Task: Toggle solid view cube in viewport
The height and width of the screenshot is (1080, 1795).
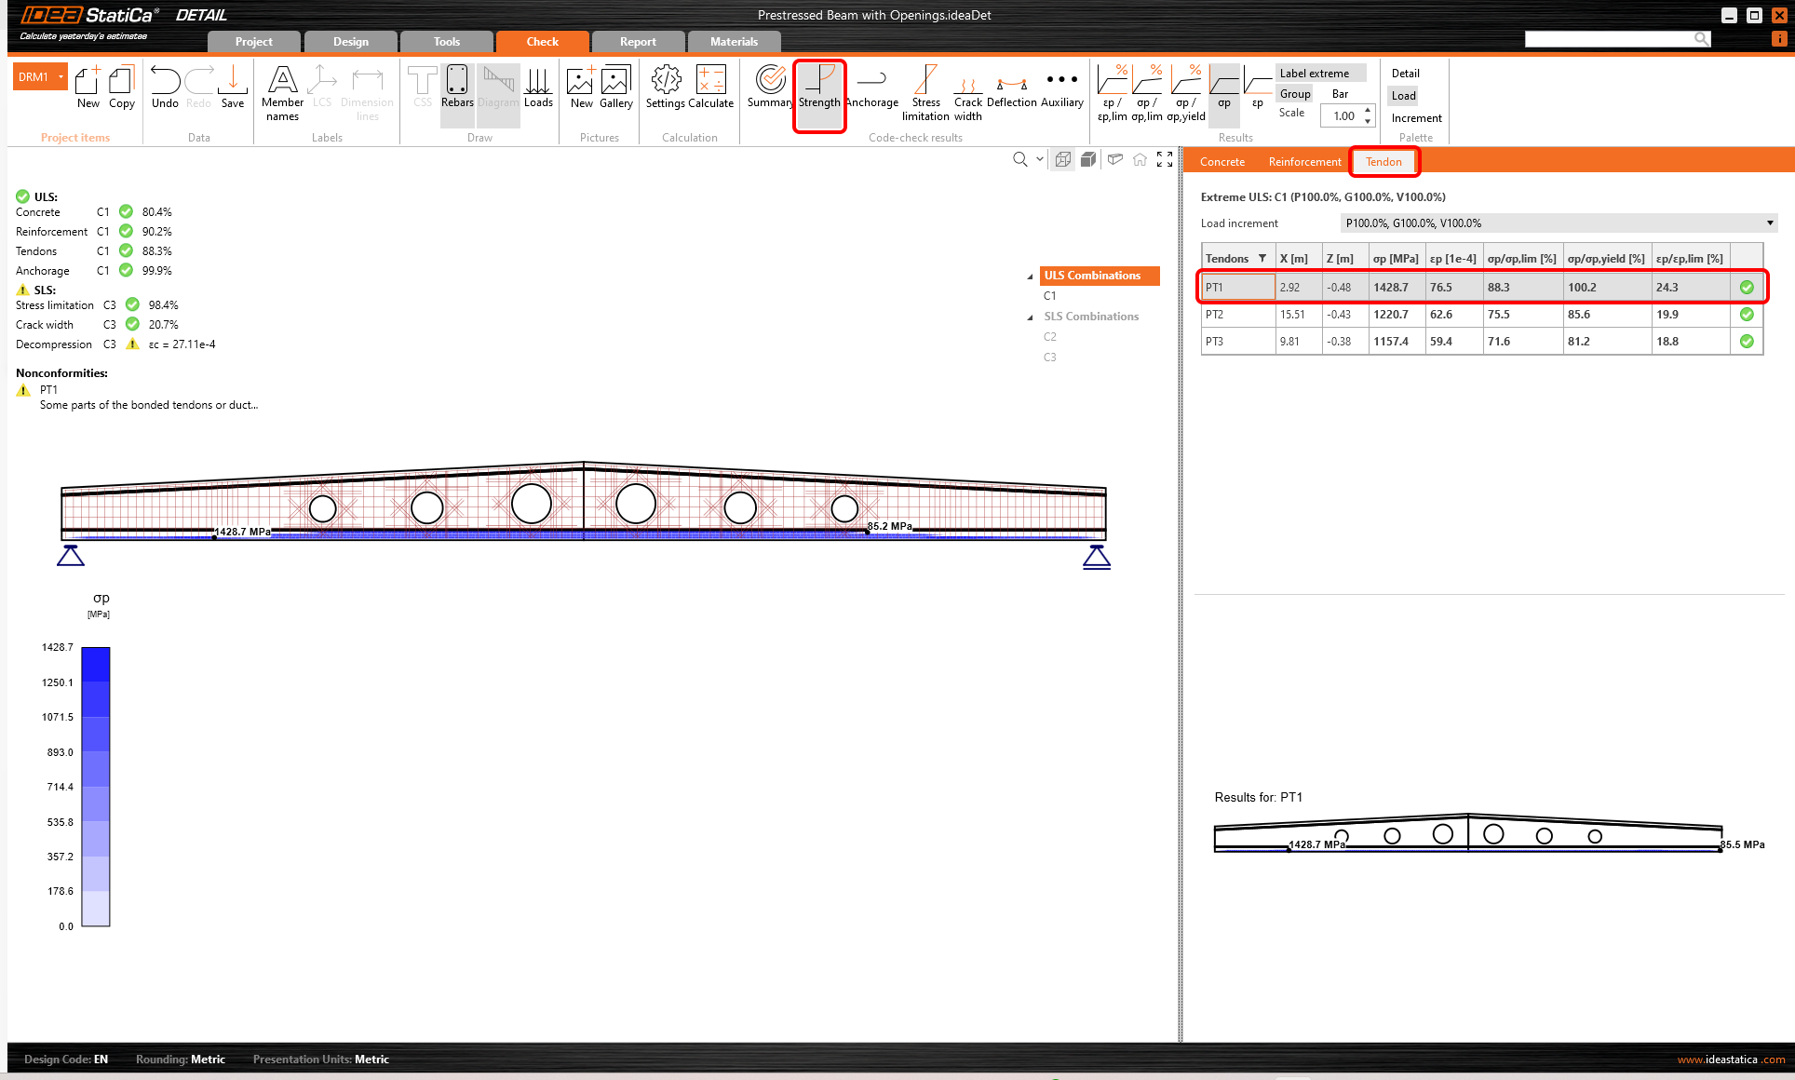Action: (1087, 160)
